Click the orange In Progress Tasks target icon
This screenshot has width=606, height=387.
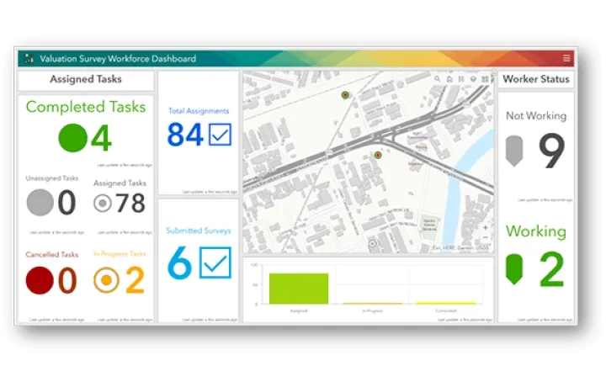click(106, 280)
